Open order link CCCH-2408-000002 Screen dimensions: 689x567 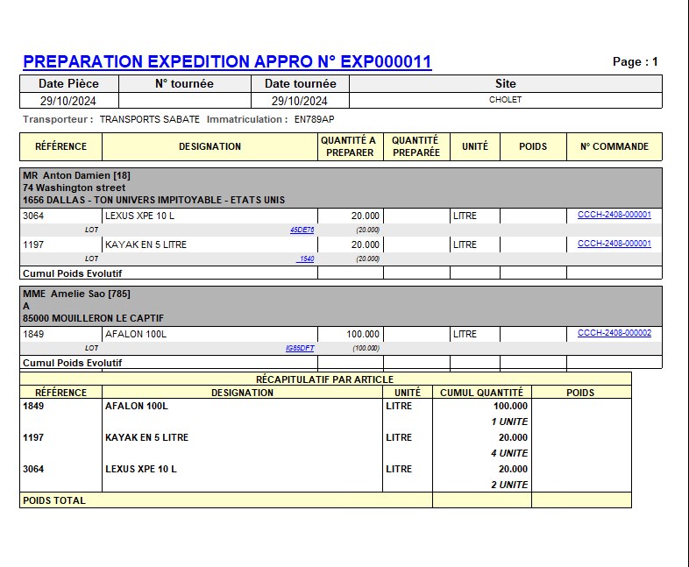(x=614, y=334)
